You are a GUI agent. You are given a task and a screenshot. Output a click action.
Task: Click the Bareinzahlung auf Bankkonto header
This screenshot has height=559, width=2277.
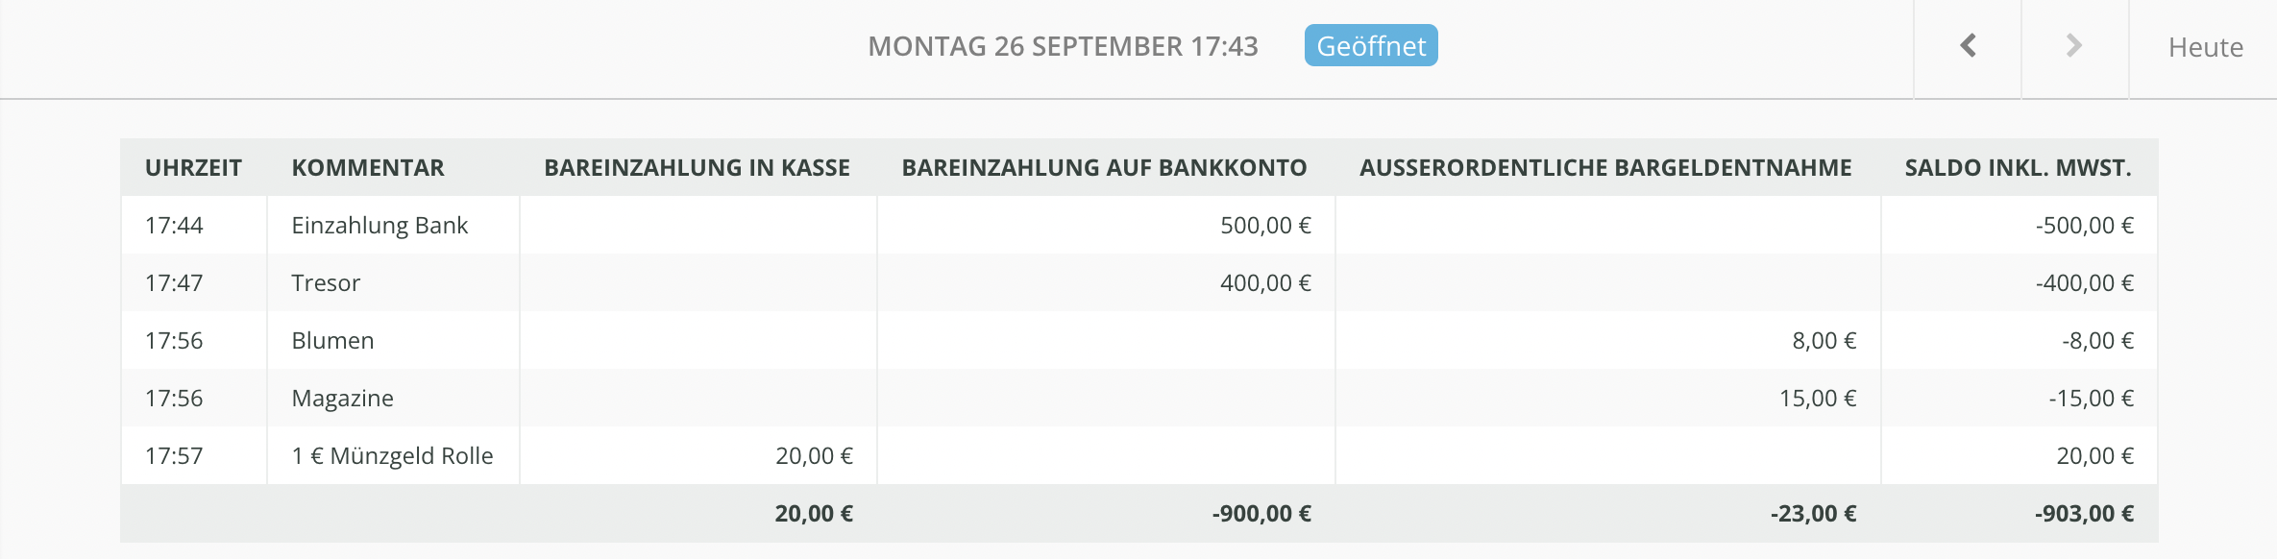coord(1104,168)
